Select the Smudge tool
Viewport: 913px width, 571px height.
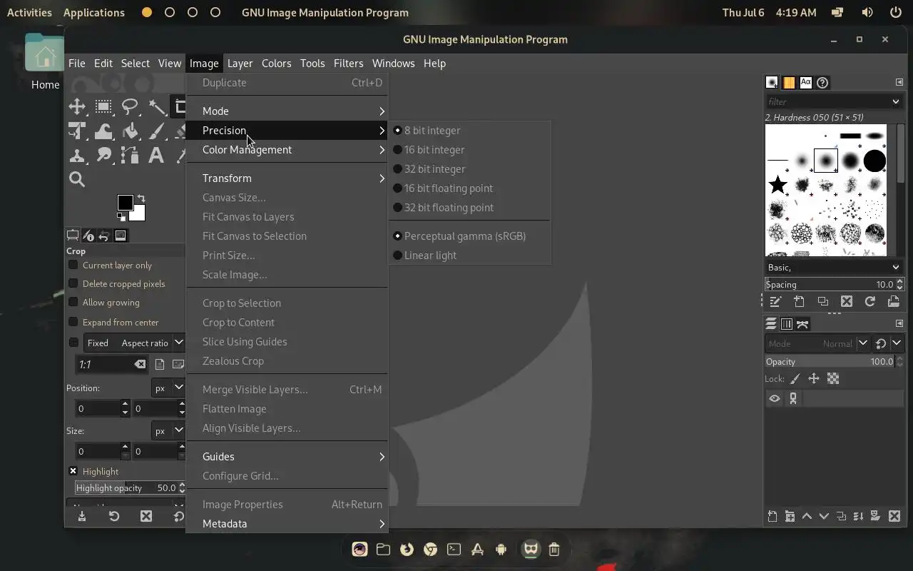[x=103, y=155]
